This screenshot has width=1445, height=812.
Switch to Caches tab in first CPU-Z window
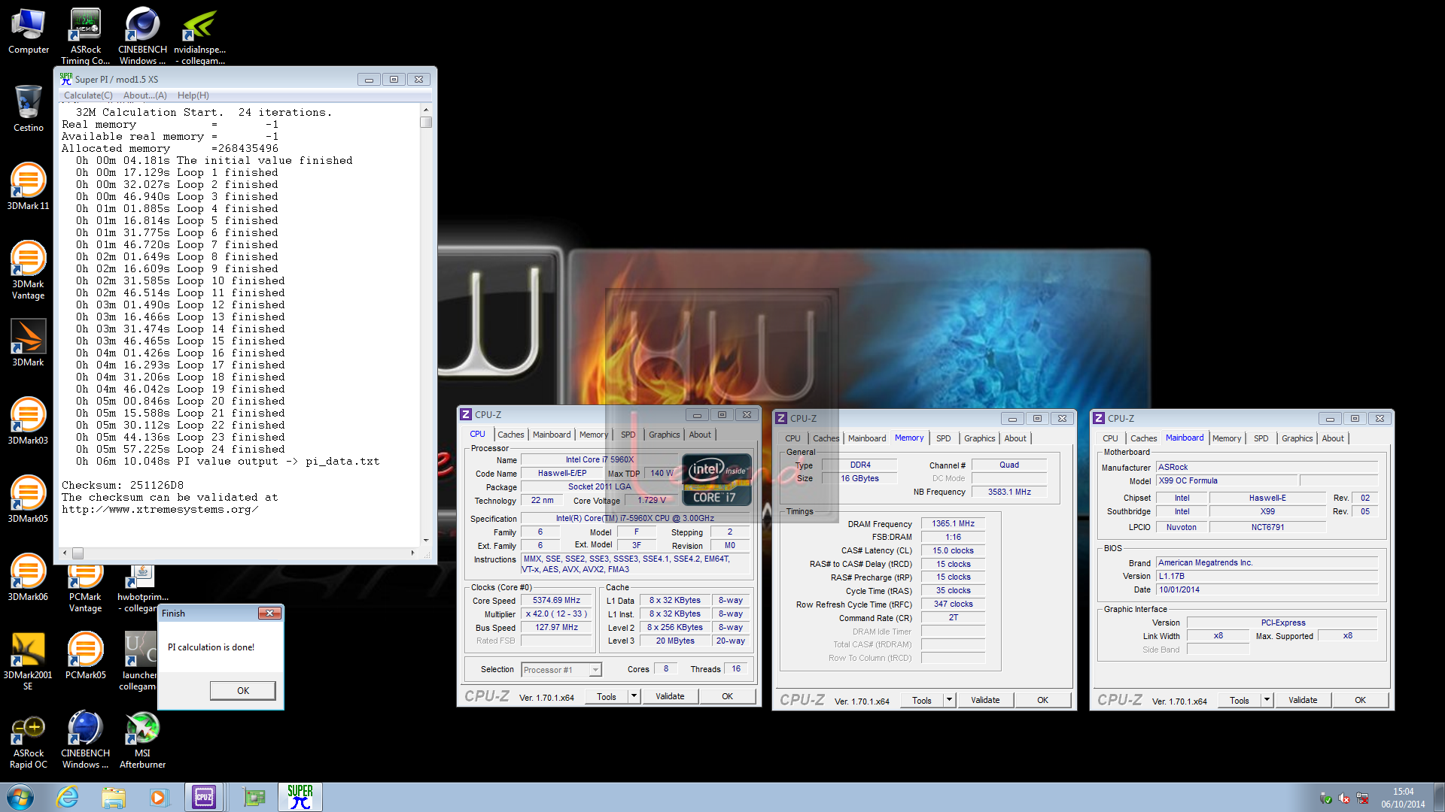(510, 435)
